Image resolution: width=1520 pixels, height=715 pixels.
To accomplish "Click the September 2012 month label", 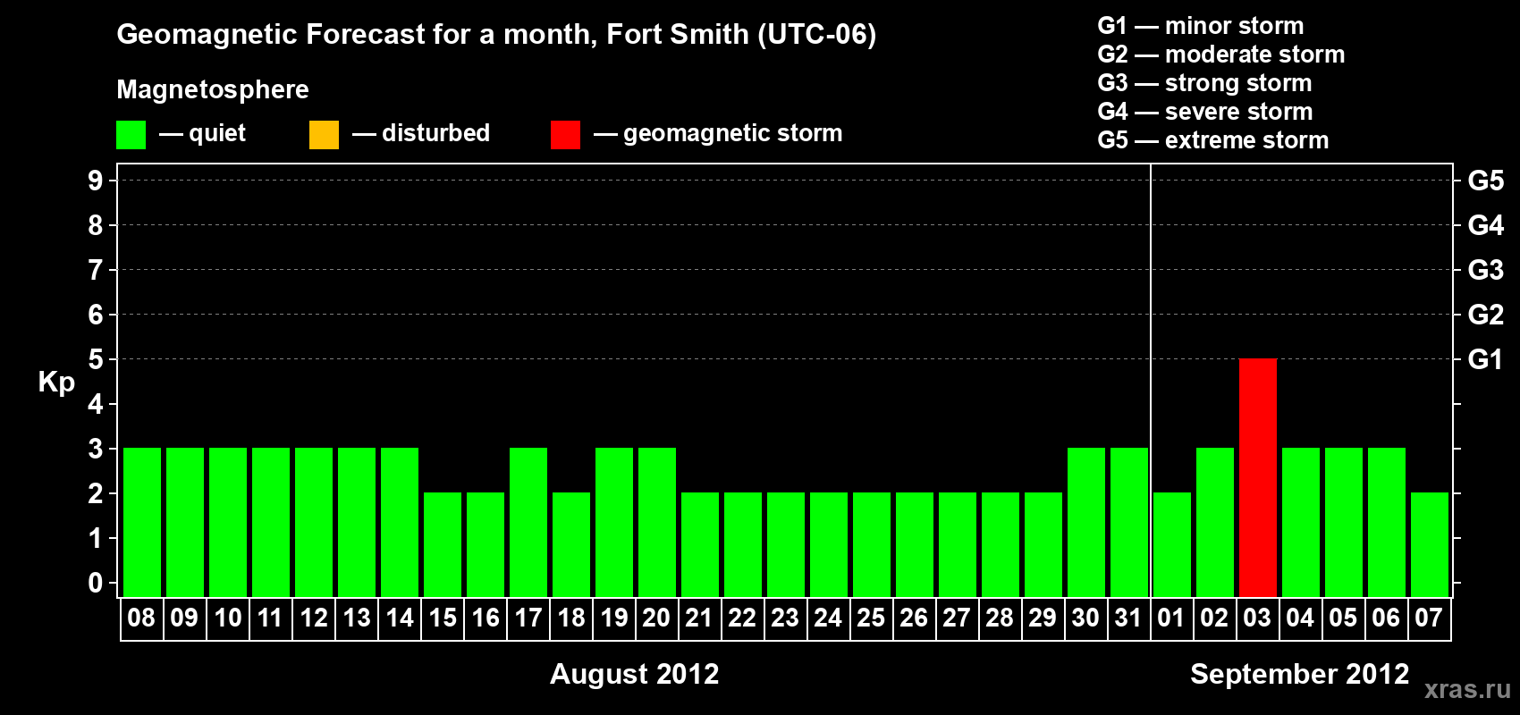I will pos(1299,674).
